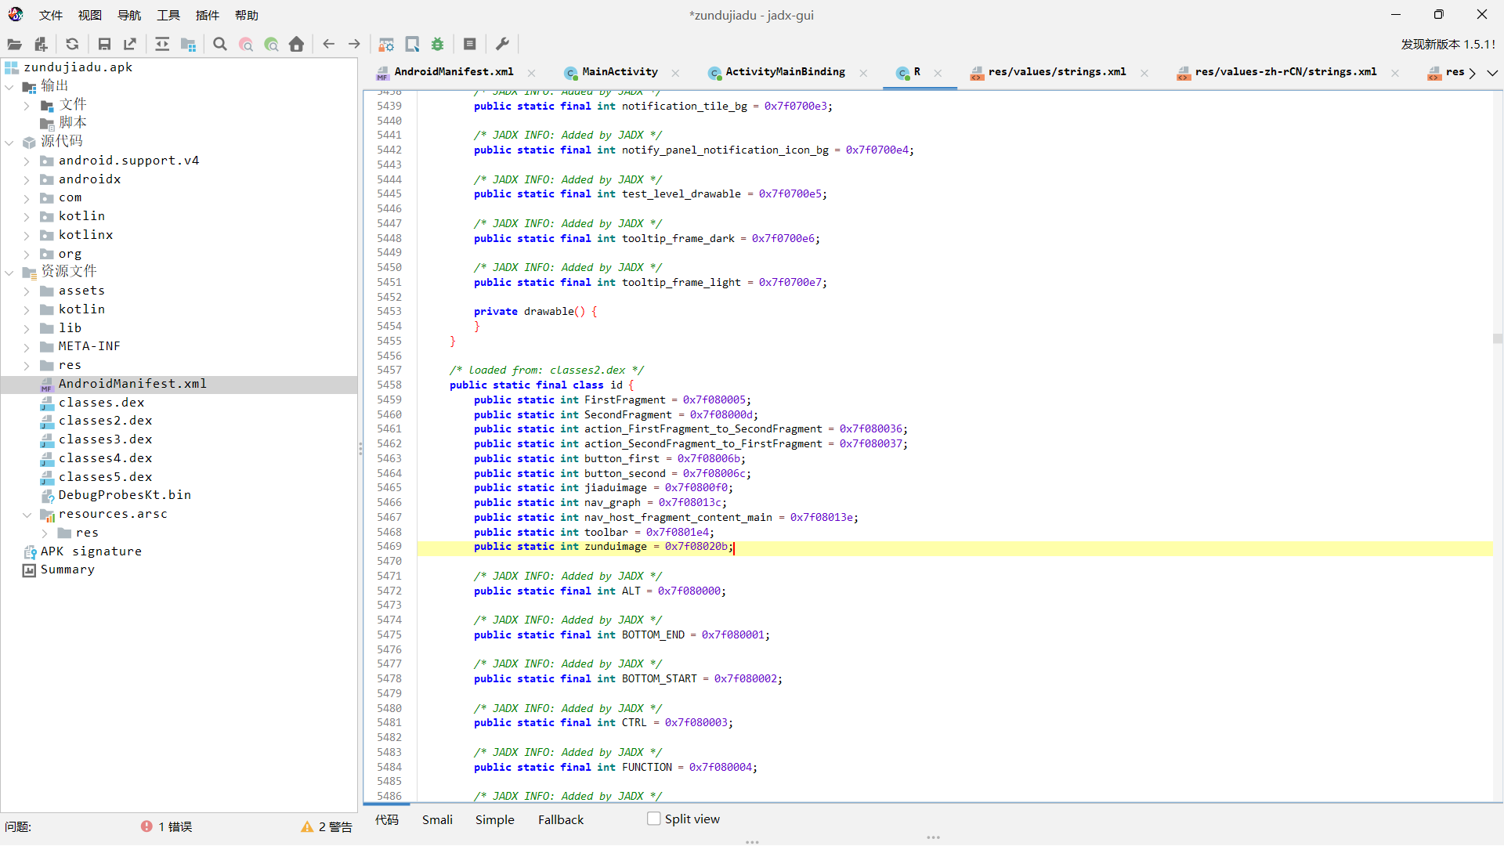Screen dimensions: 1504x846
Task: Expand the android.support.v4 package
Action: click(x=27, y=161)
